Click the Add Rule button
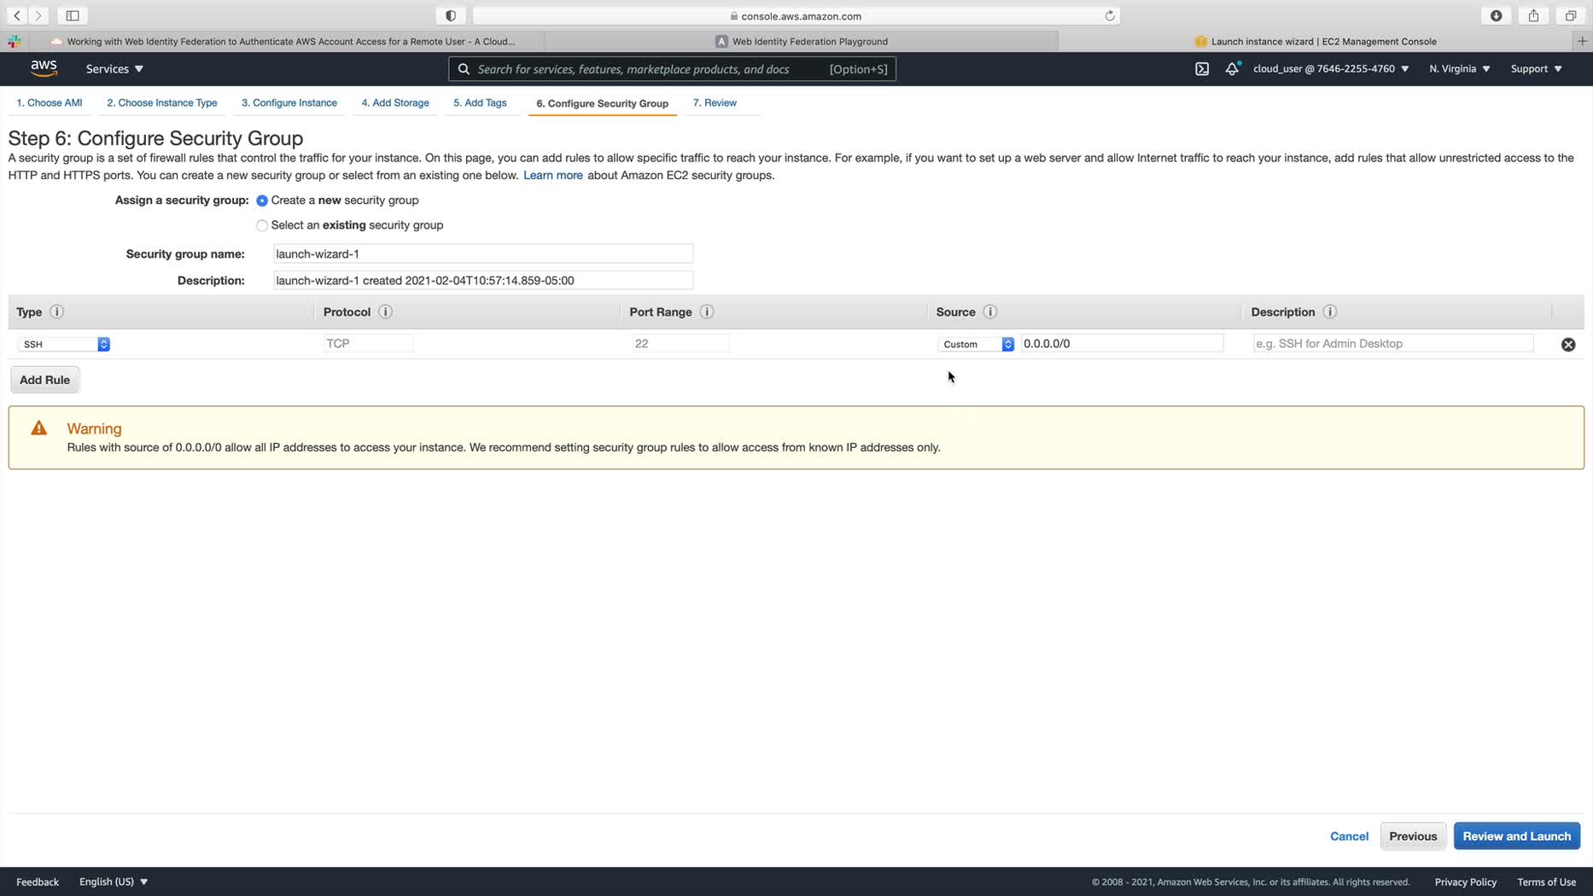 (45, 380)
